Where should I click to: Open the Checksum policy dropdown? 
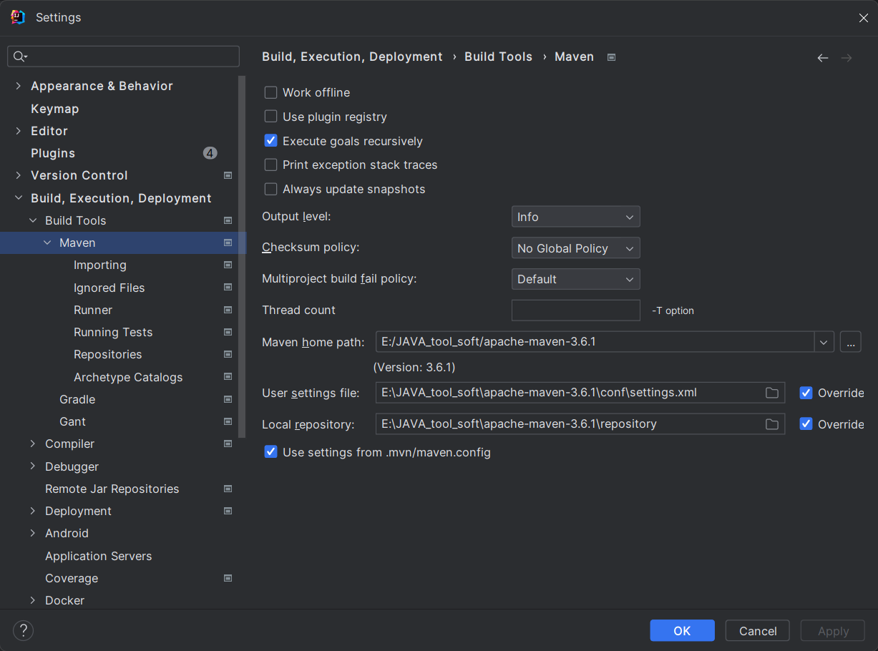575,248
